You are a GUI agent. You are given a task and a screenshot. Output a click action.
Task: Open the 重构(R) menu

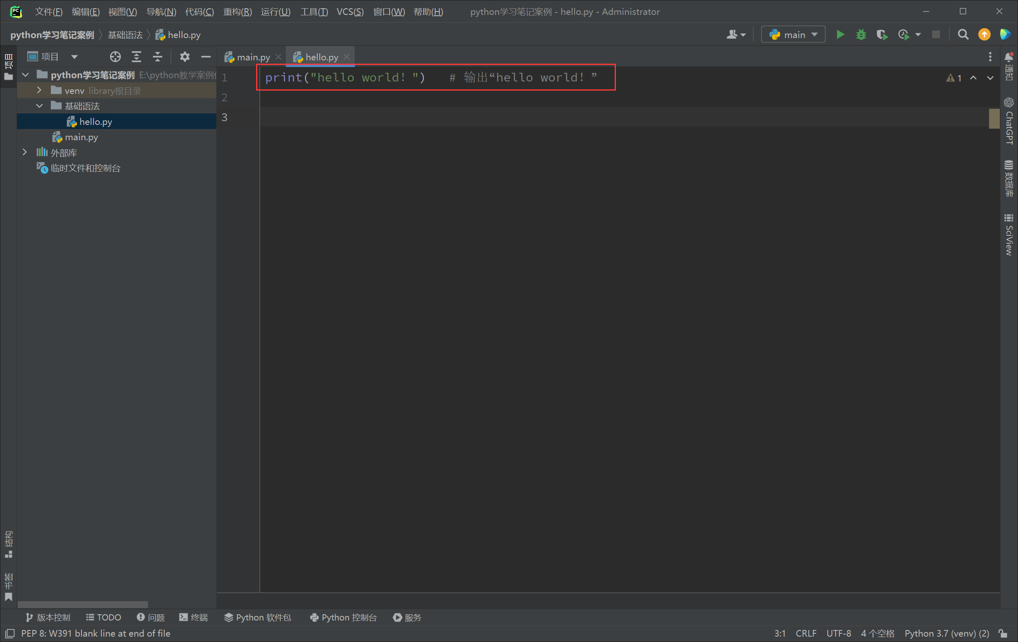coord(237,12)
